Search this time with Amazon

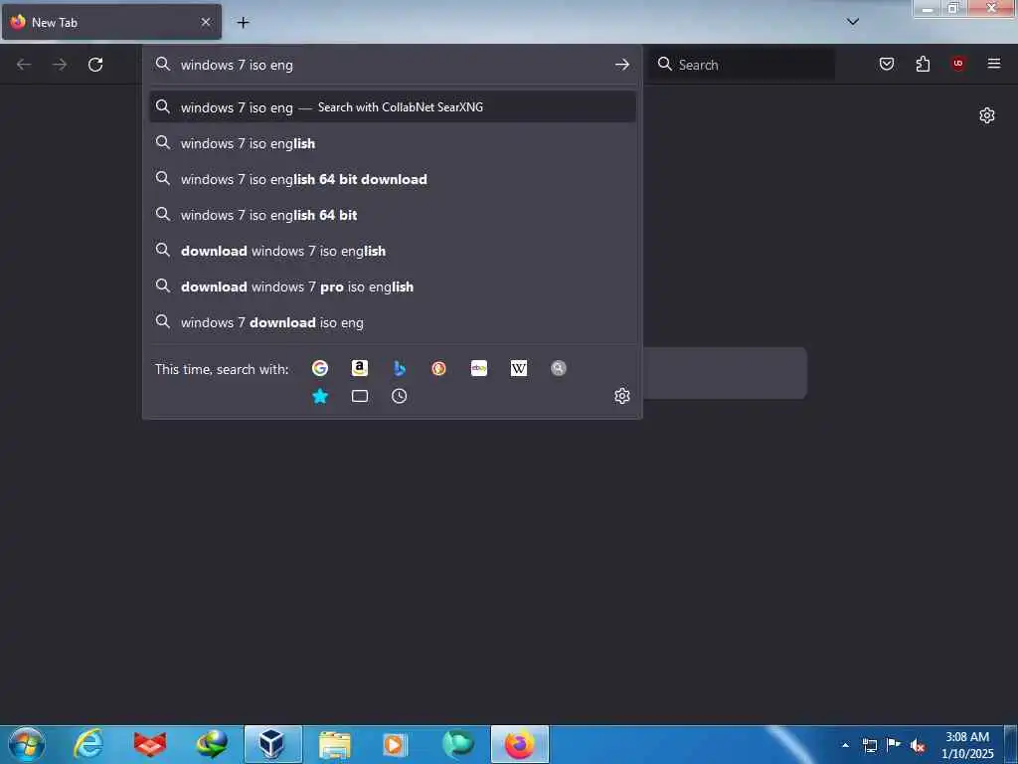coord(360,368)
